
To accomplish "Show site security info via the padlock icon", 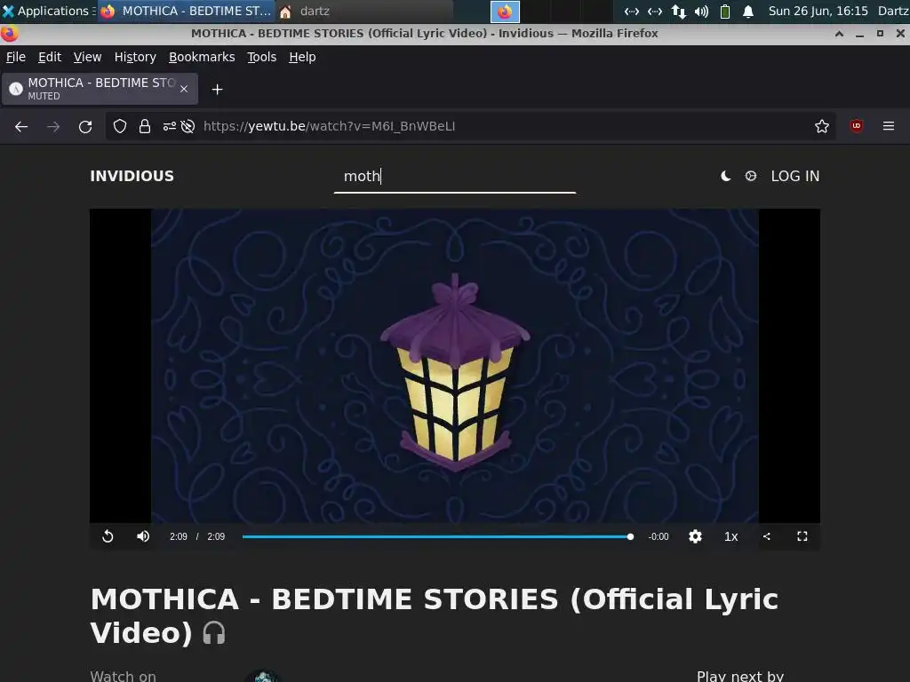I will tap(145, 126).
